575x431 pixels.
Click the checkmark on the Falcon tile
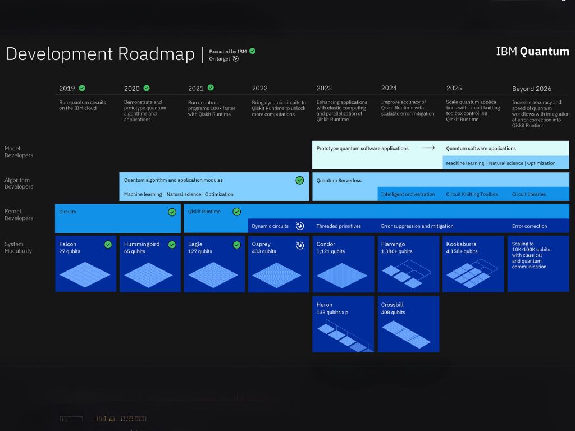[x=108, y=245]
